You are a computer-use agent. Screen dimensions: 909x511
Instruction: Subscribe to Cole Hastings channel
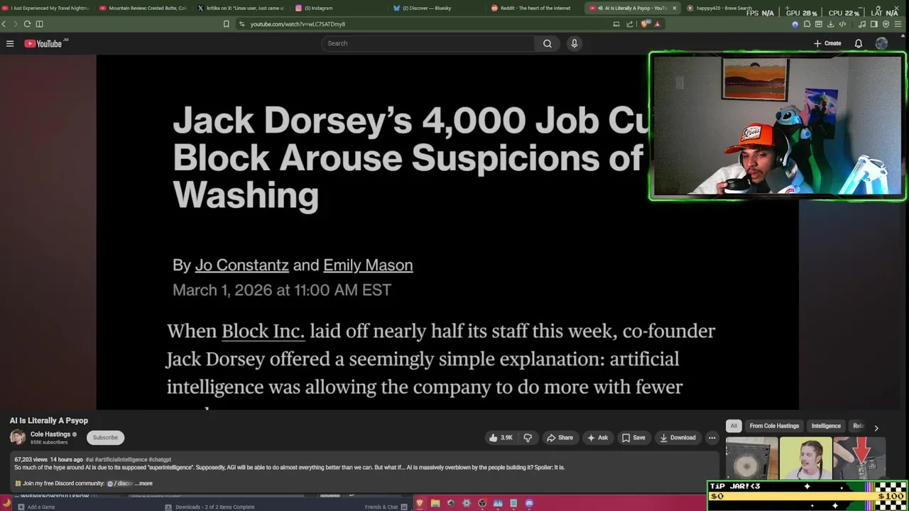105,437
